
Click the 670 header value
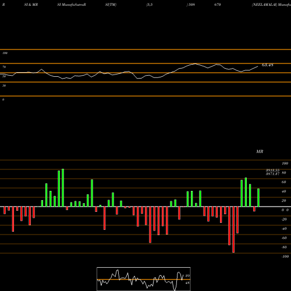click(218, 5)
